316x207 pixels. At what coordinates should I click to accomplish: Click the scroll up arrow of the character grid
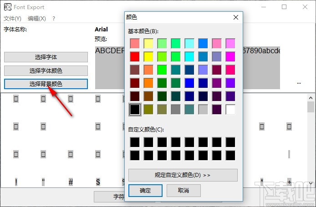pyautogui.click(x=311, y=98)
